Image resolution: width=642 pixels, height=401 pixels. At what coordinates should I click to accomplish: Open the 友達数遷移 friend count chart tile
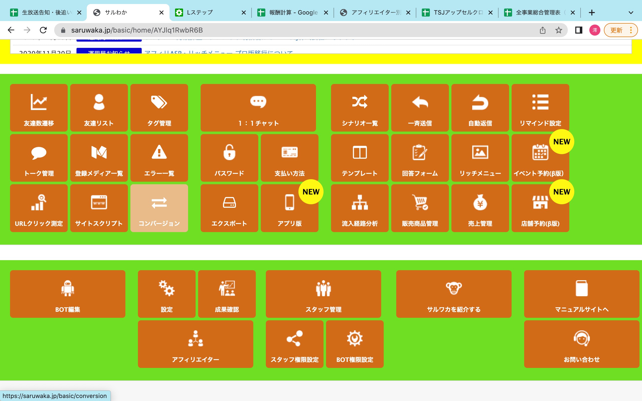point(39,108)
